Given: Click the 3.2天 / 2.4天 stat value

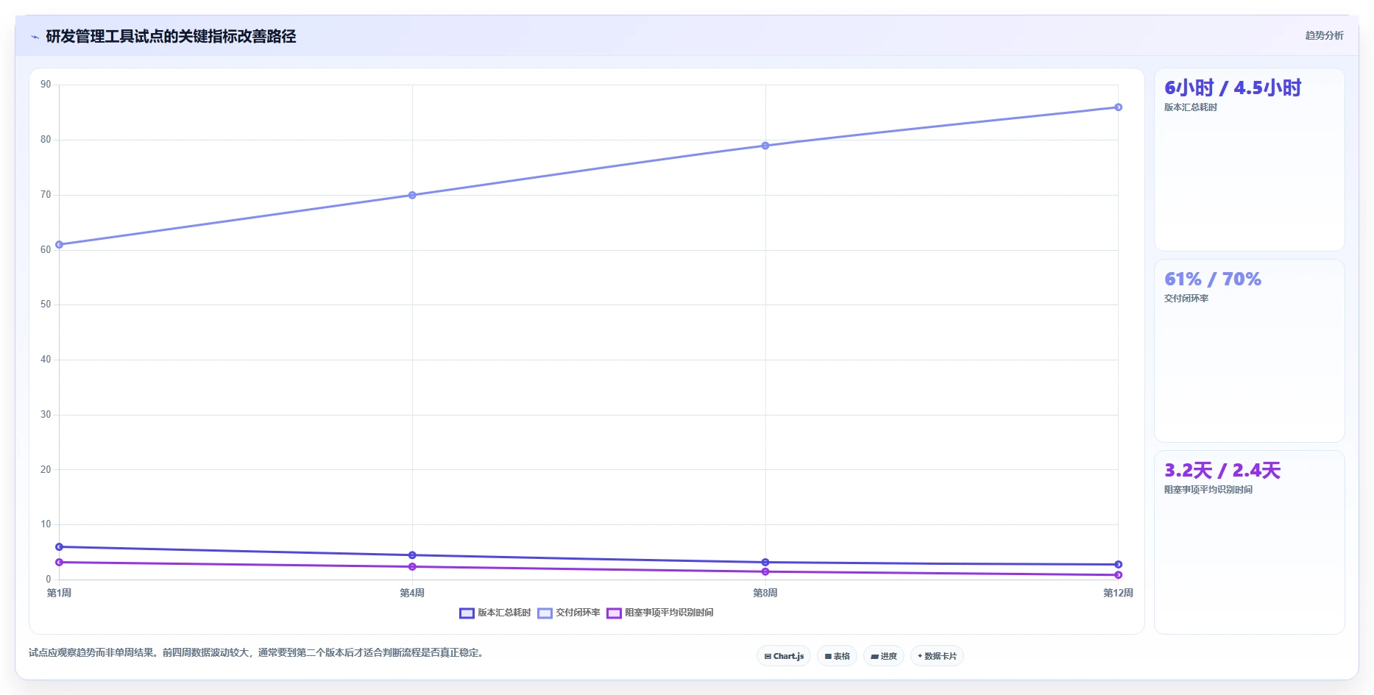Looking at the screenshot, I should (1222, 471).
